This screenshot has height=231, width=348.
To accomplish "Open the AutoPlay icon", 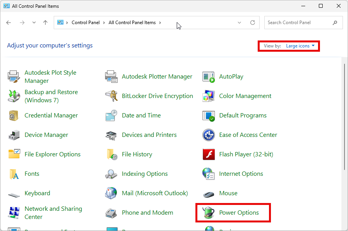I will pos(209,77).
